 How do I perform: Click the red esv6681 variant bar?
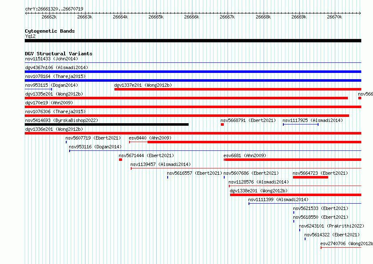click(x=293, y=160)
